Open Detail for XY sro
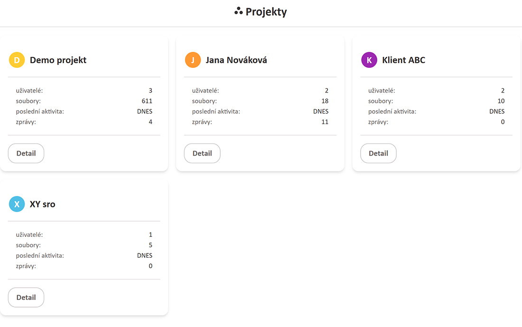 (26, 297)
